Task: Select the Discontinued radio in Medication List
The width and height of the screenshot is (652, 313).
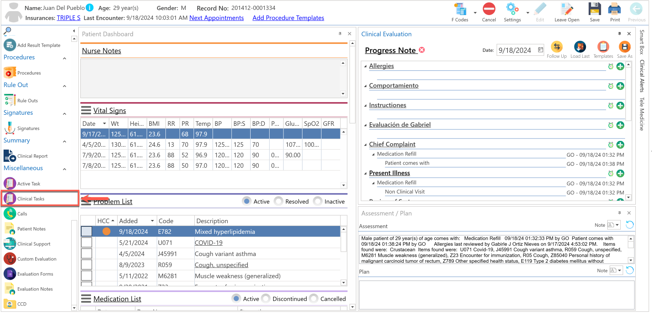Action: click(266, 299)
